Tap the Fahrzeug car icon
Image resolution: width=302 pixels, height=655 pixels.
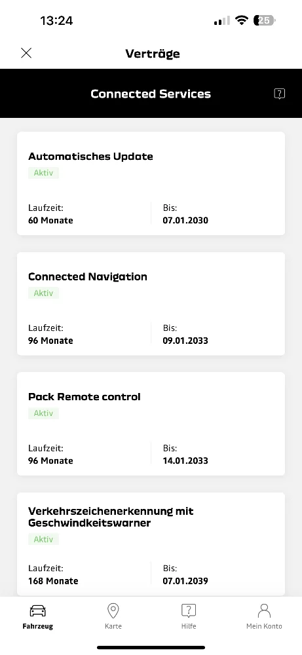(37, 611)
